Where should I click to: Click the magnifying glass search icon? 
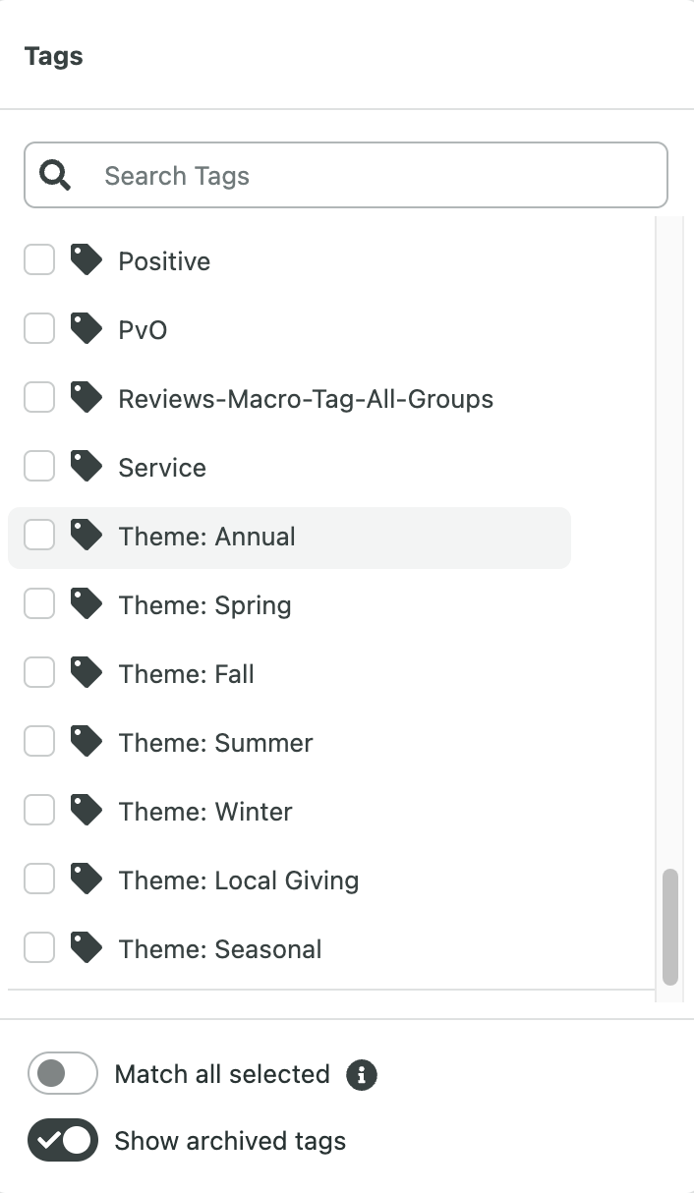55,175
